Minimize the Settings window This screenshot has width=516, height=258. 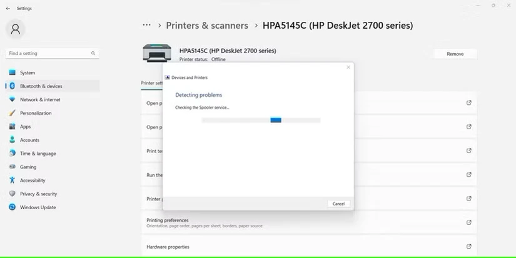tap(478, 5)
